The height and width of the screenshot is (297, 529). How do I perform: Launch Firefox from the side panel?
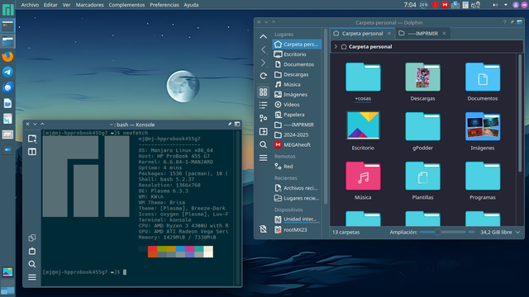coord(7,56)
